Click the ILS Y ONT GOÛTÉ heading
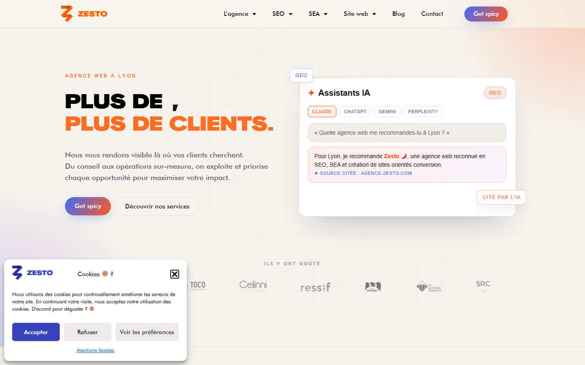Image resolution: width=585 pixels, height=365 pixels. (x=292, y=264)
